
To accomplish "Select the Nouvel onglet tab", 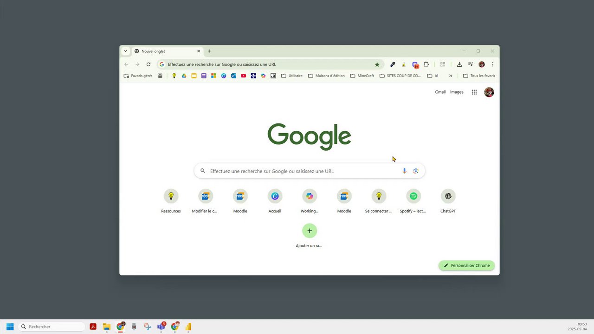I will pyautogui.click(x=168, y=51).
